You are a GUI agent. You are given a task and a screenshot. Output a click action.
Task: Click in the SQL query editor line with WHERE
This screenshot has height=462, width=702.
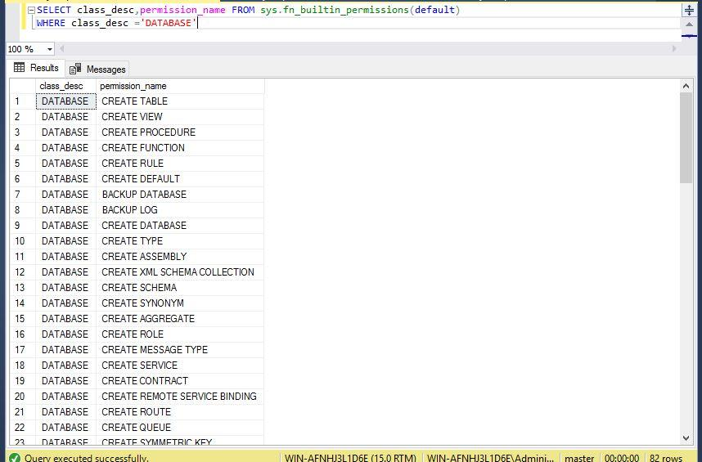(357, 23)
